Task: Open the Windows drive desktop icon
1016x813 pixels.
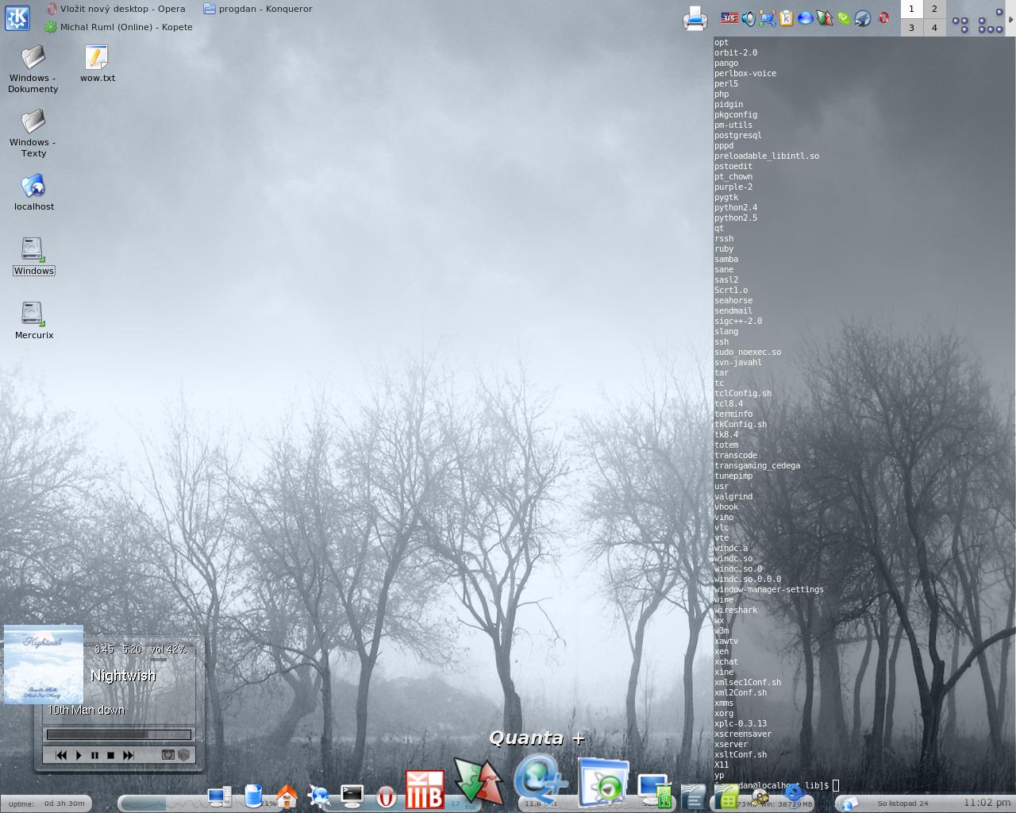Action: tap(33, 256)
